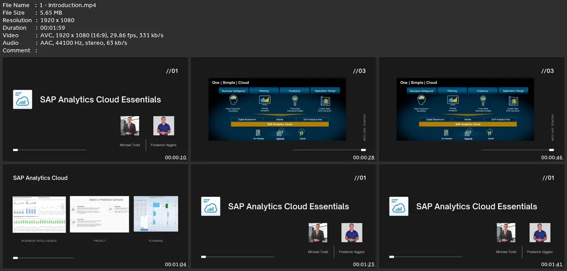Click the timestamp '00:01:41'
Viewport: 567px width, 271px height.
click(552, 265)
